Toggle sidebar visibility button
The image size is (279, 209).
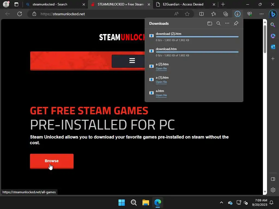tap(273, 179)
